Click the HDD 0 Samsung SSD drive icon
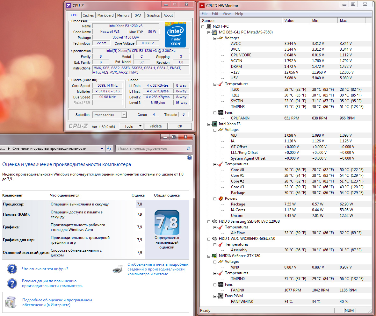Image resolution: width=376 pixels, height=316 pixels. [x=215, y=221]
